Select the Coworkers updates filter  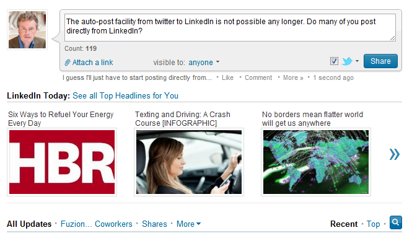pos(113,224)
